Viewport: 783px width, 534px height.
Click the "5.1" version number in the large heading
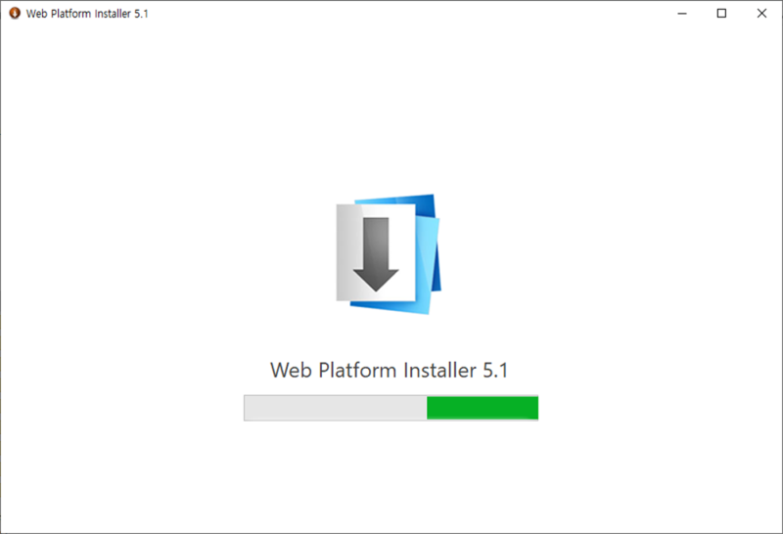click(495, 371)
